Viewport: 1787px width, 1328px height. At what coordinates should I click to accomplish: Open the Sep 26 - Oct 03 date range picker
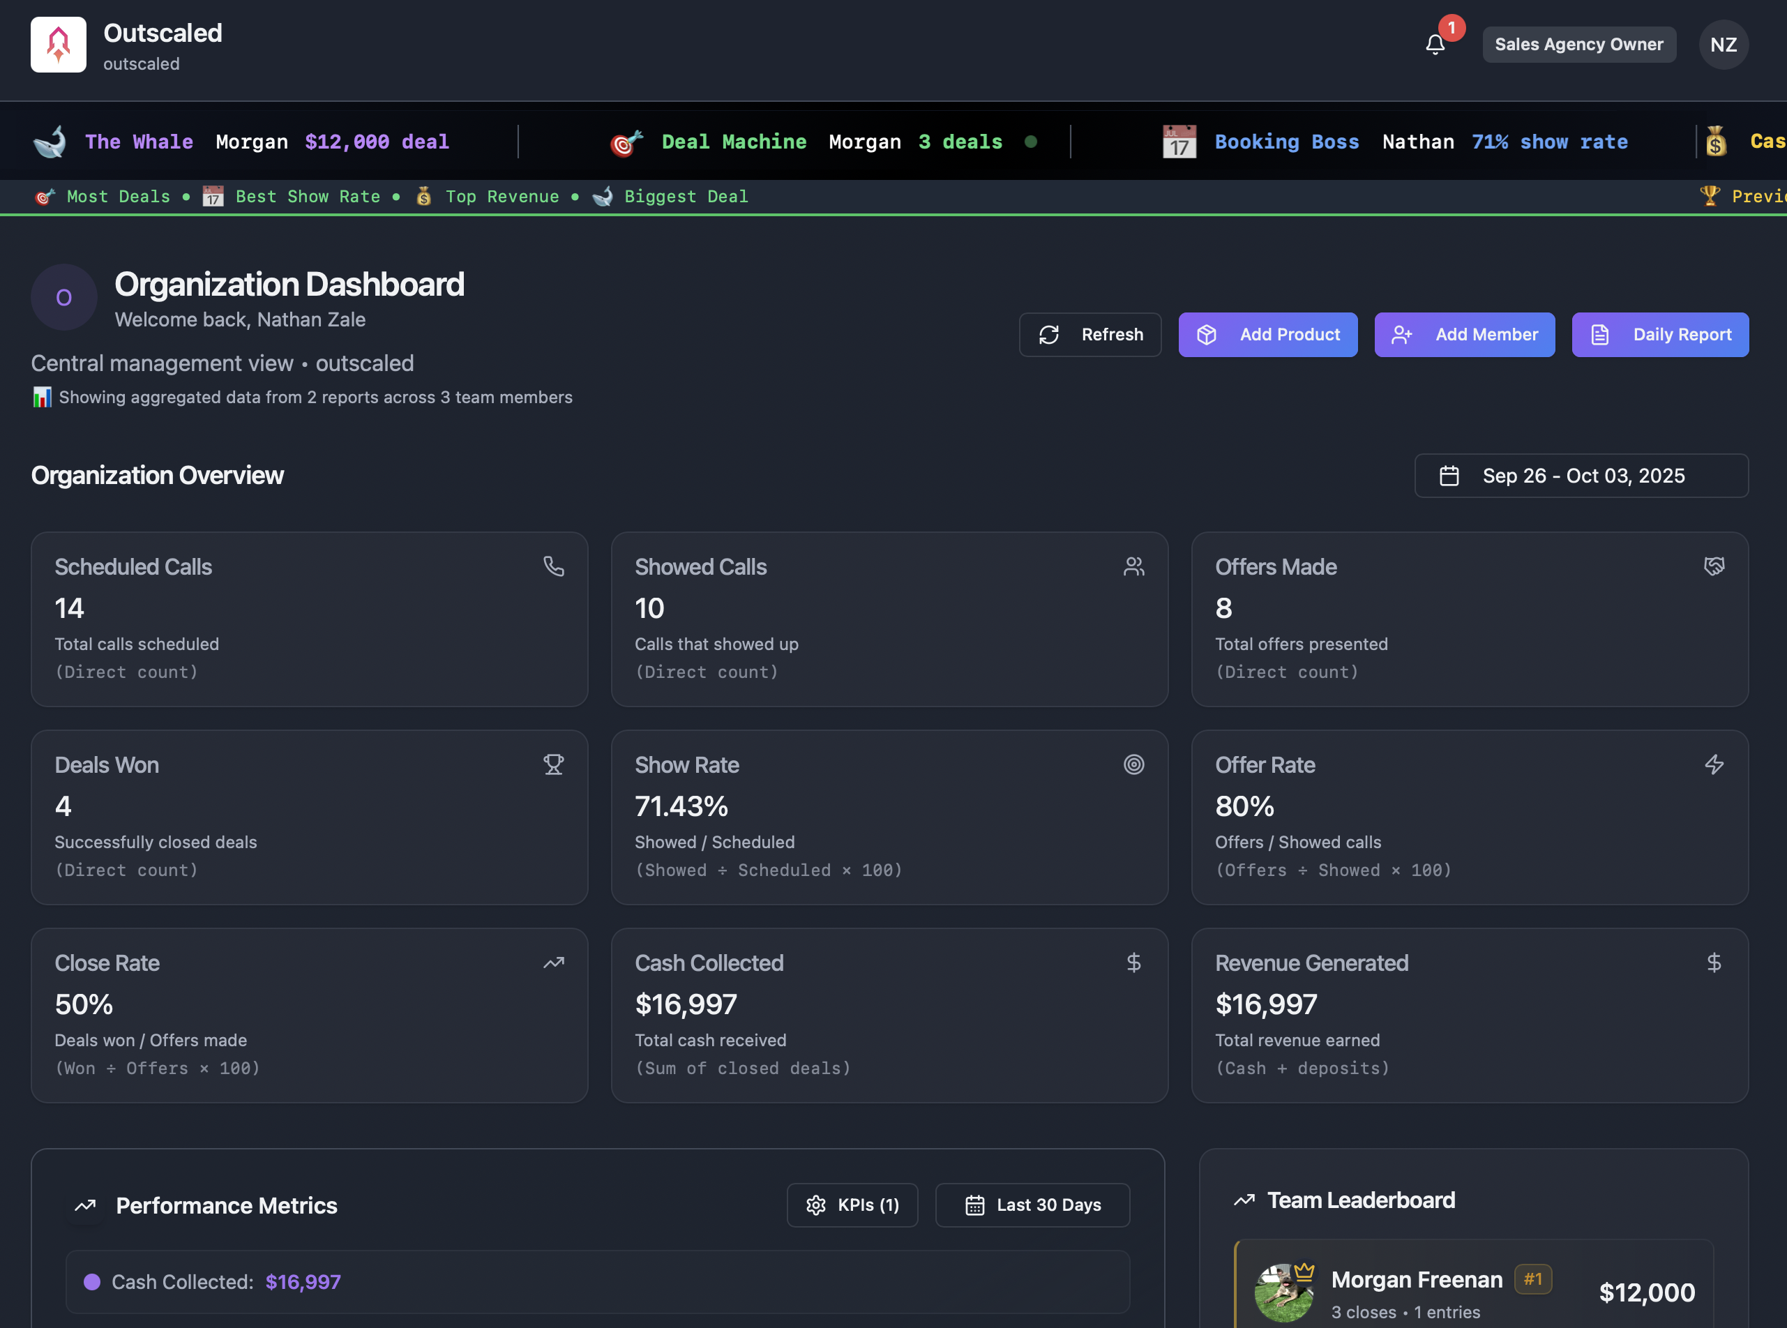point(1581,476)
